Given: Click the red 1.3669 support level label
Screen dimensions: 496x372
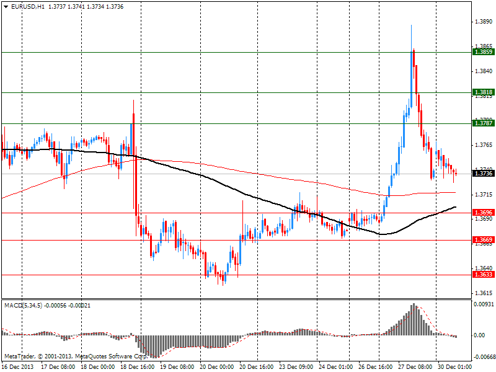Looking at the screenshot, I should (x=484, y=240).
